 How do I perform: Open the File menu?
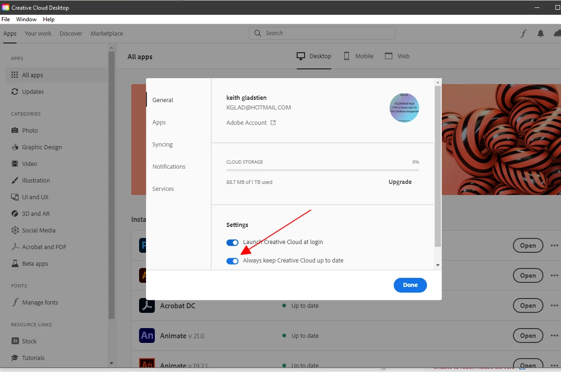coord(6,19)
